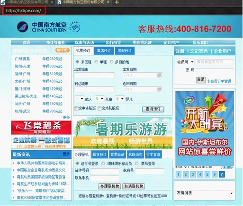Click the 登录 login button
The height and width of the screenshot is (206, 243).
pyautogui.click(x=201, y=80)
